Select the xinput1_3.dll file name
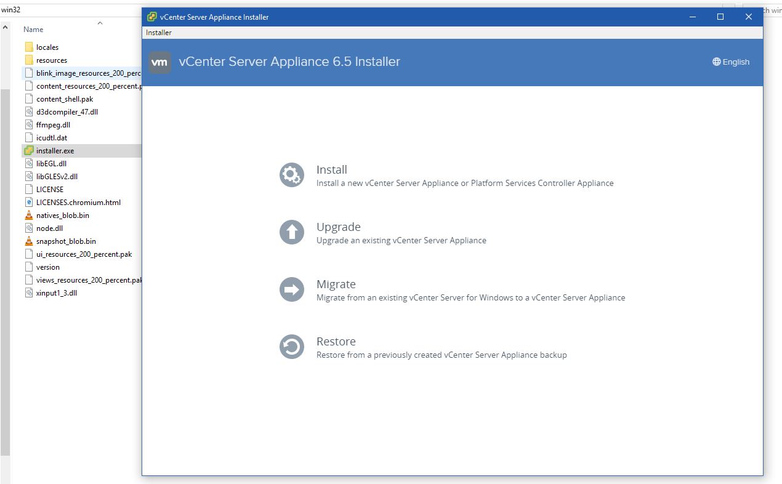782x484 pixels. click(57, 292)
